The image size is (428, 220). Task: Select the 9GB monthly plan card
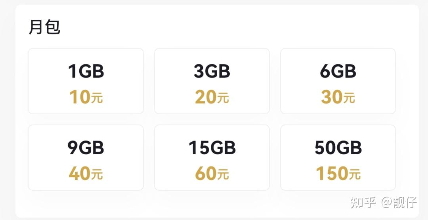[x=86, y=158]
